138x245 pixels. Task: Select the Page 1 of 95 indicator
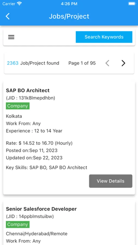tap(82, 63)
